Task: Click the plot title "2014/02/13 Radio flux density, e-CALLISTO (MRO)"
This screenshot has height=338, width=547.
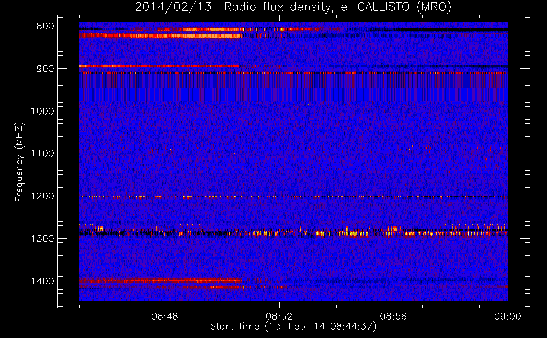Action: [293, 7]
